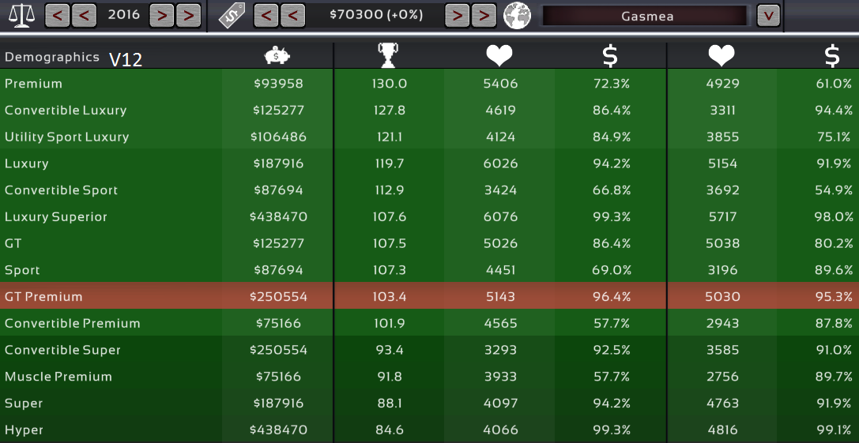Lower price with the arrow directly left of $70300
The image size is (859, 443).
(x=292, y=15)
